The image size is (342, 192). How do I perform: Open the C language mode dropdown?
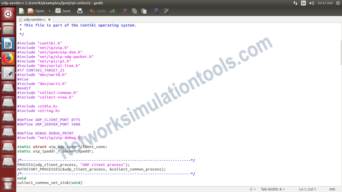(x=253, y=189)
